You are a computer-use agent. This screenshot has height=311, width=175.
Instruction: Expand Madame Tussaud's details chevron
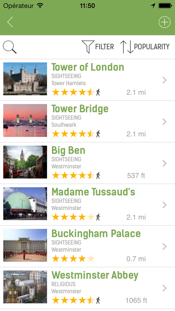[164, 205]
